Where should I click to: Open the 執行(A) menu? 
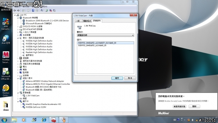(x=26, y=6)
